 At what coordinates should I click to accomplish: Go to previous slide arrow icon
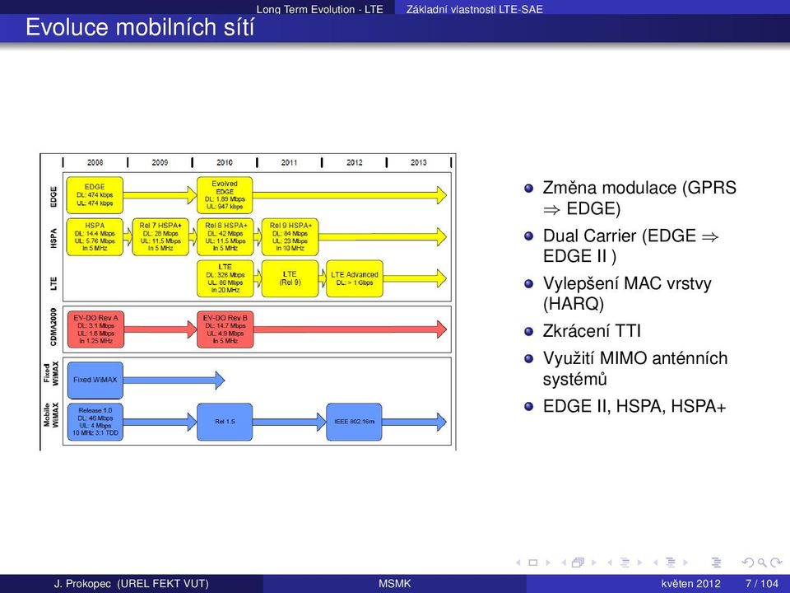coord(518,563)
